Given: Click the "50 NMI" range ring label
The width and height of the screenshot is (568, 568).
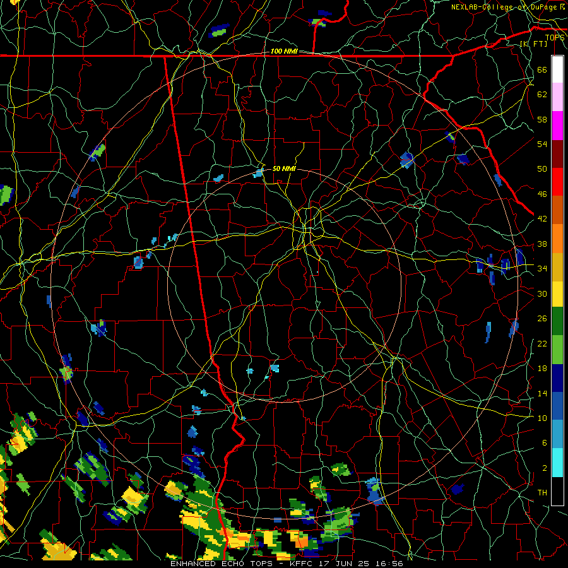Looking at the screenshot, I should (x=284, y=169).
